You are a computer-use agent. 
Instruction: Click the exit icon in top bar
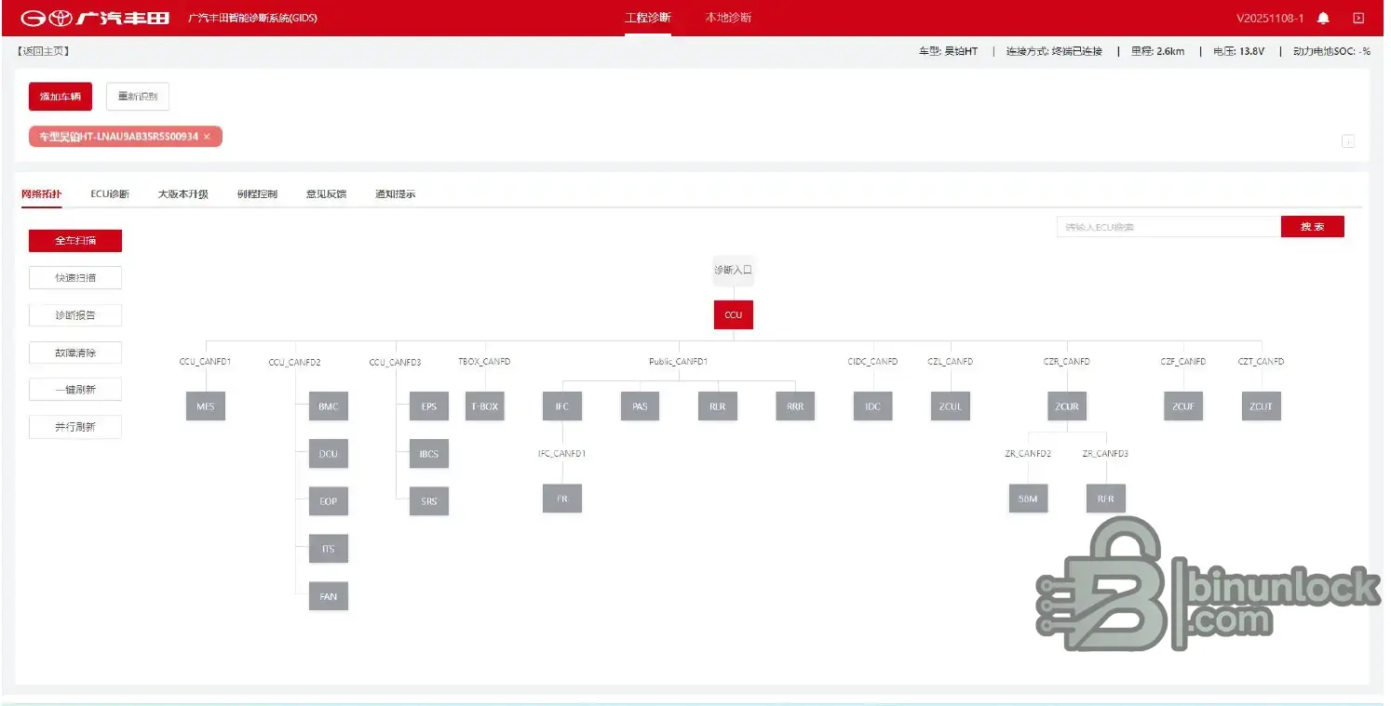[x=1358, y=18]
